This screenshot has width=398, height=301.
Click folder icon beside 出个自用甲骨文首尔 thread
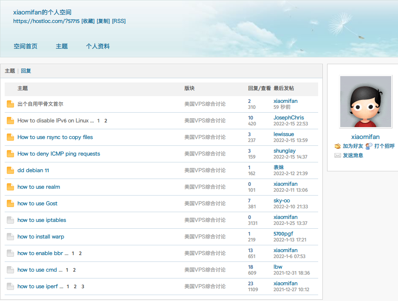point(10,104)
